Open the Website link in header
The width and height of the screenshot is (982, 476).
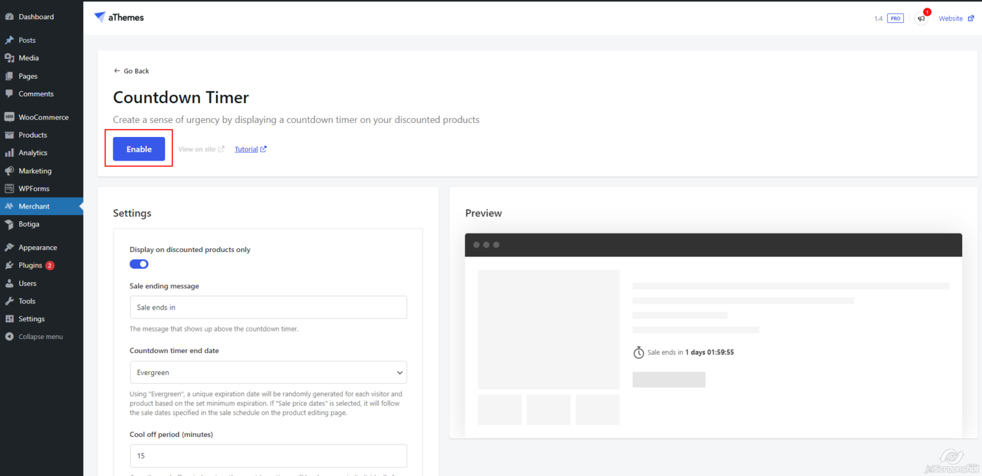coord(956,19)
